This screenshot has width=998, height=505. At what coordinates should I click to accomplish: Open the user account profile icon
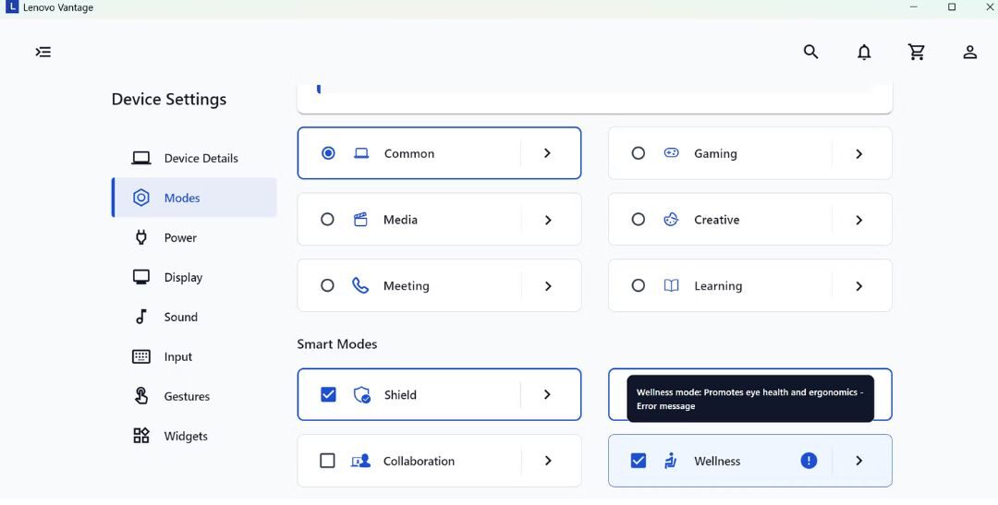pyautogui.click(x=969, y=53)
